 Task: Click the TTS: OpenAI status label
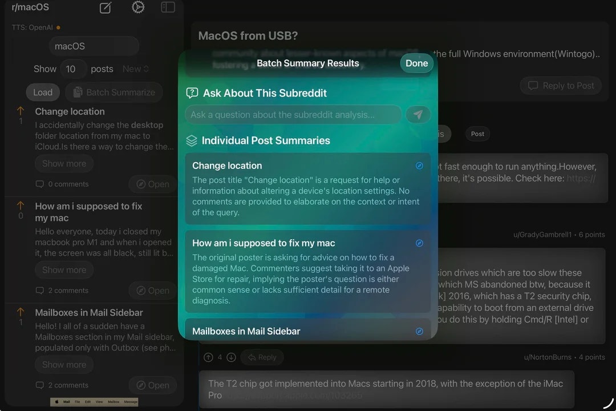point(32,27)
